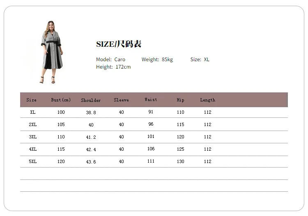This screenshot has width=308, height=216.
Task: Select the 'Size: XL' model info text
Action: [x=200, y=60]
